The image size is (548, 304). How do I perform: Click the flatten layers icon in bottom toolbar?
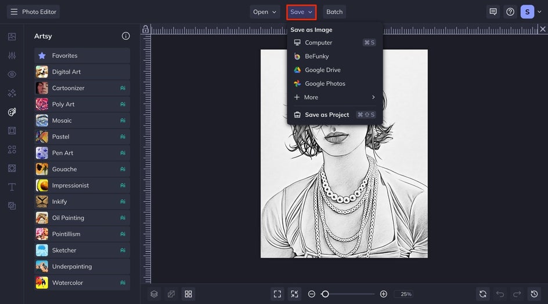click(171, 294)
